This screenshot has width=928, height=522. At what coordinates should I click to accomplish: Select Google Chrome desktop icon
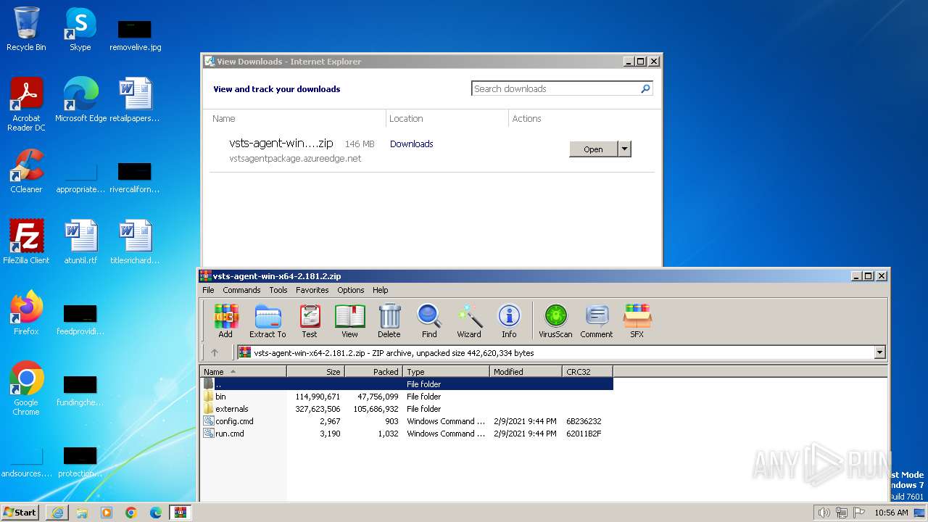[x=26, y=389]
